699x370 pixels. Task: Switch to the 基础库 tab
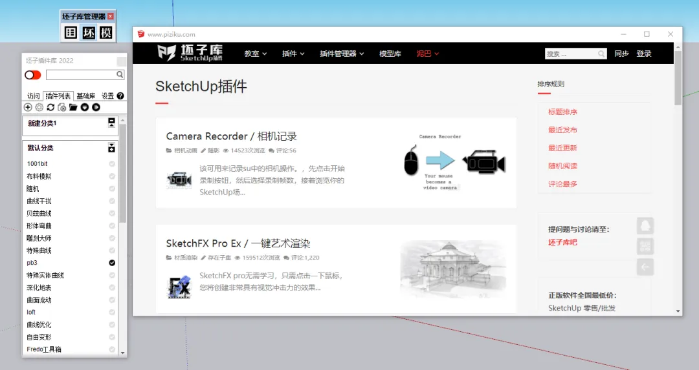(x=85, y=96)
